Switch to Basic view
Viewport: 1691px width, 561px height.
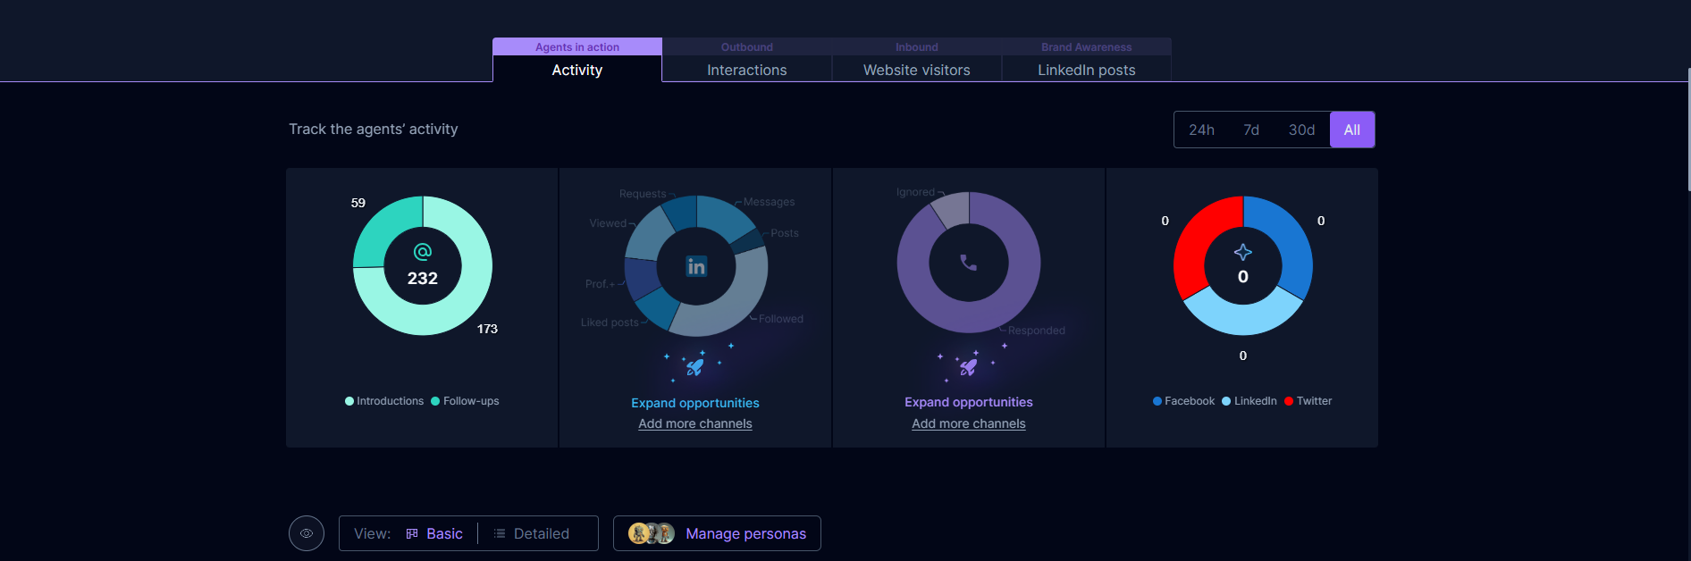point(434,533)
